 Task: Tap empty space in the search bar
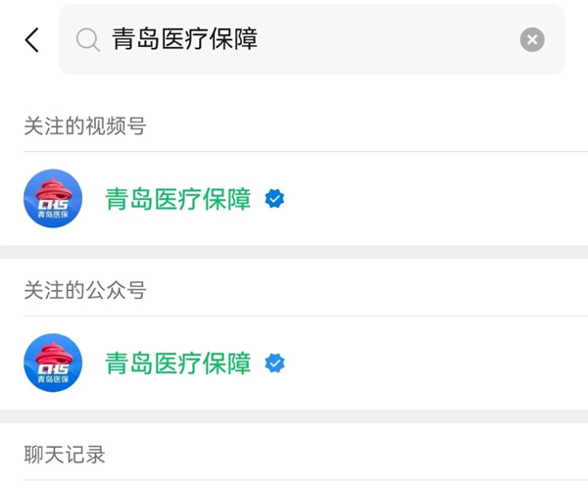[392, 40]
